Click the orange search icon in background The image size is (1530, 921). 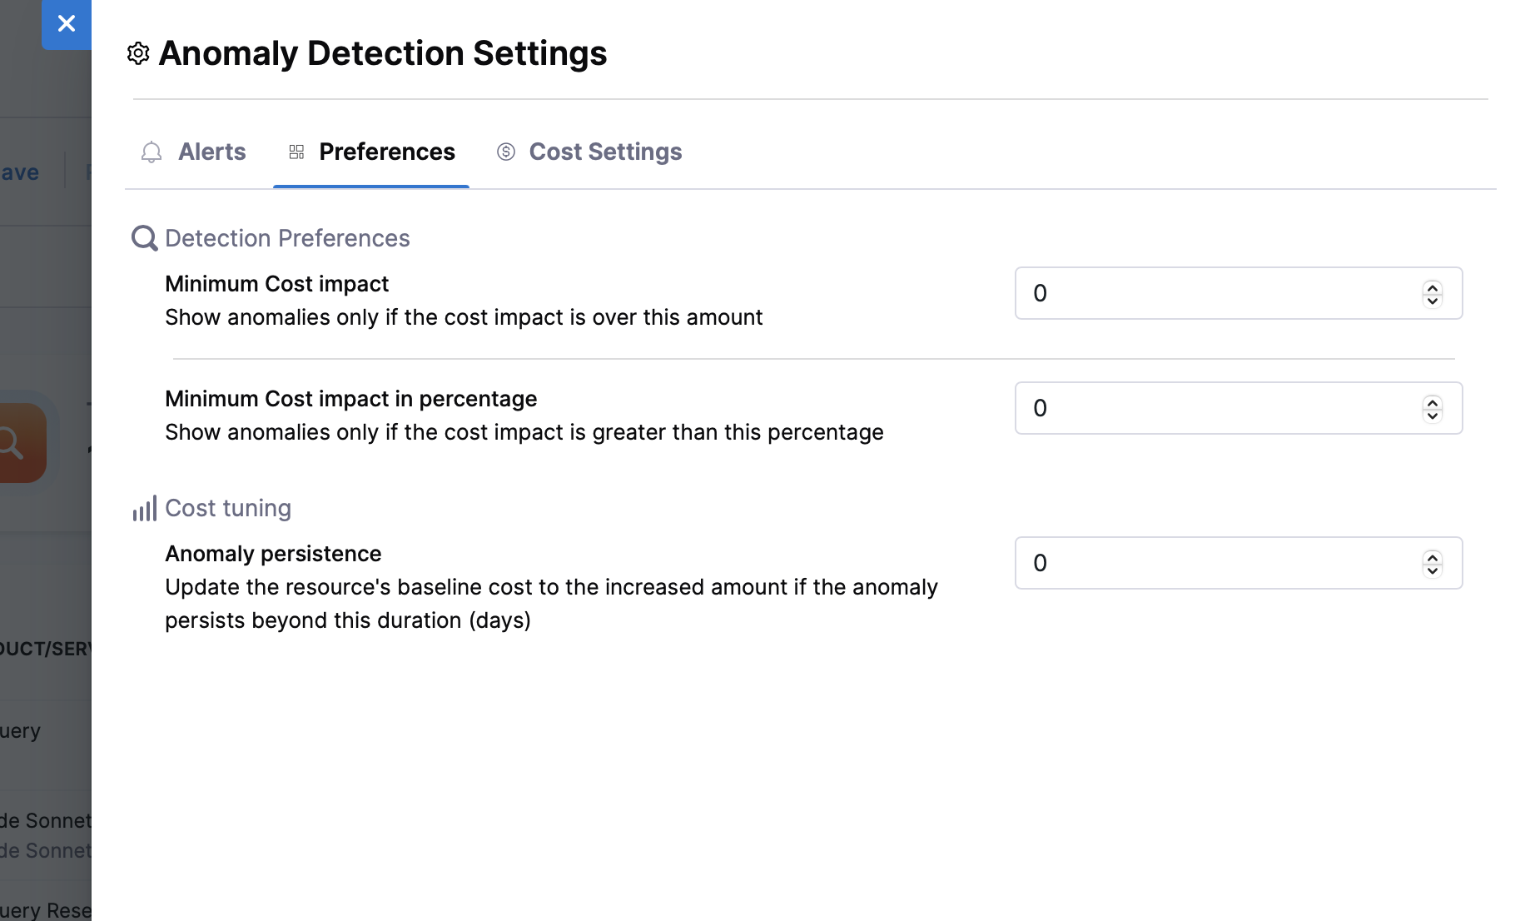(x=17, y=443)
